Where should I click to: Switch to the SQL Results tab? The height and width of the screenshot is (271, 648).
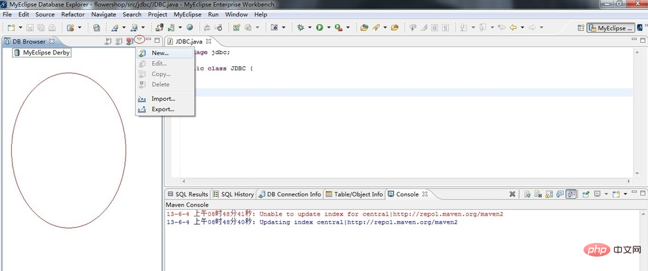pos(187,194)
